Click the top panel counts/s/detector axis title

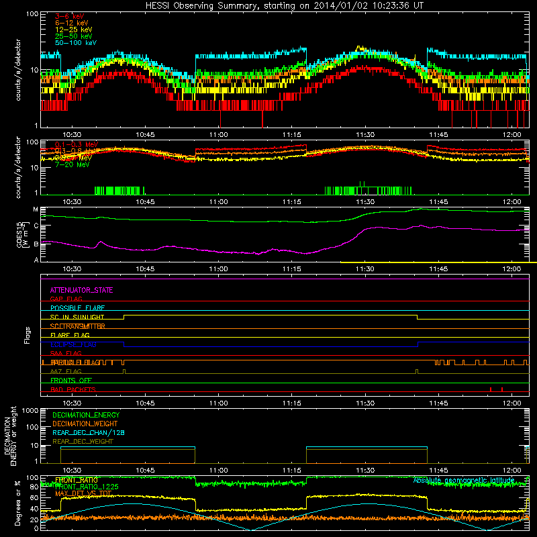tap(18, 70)
